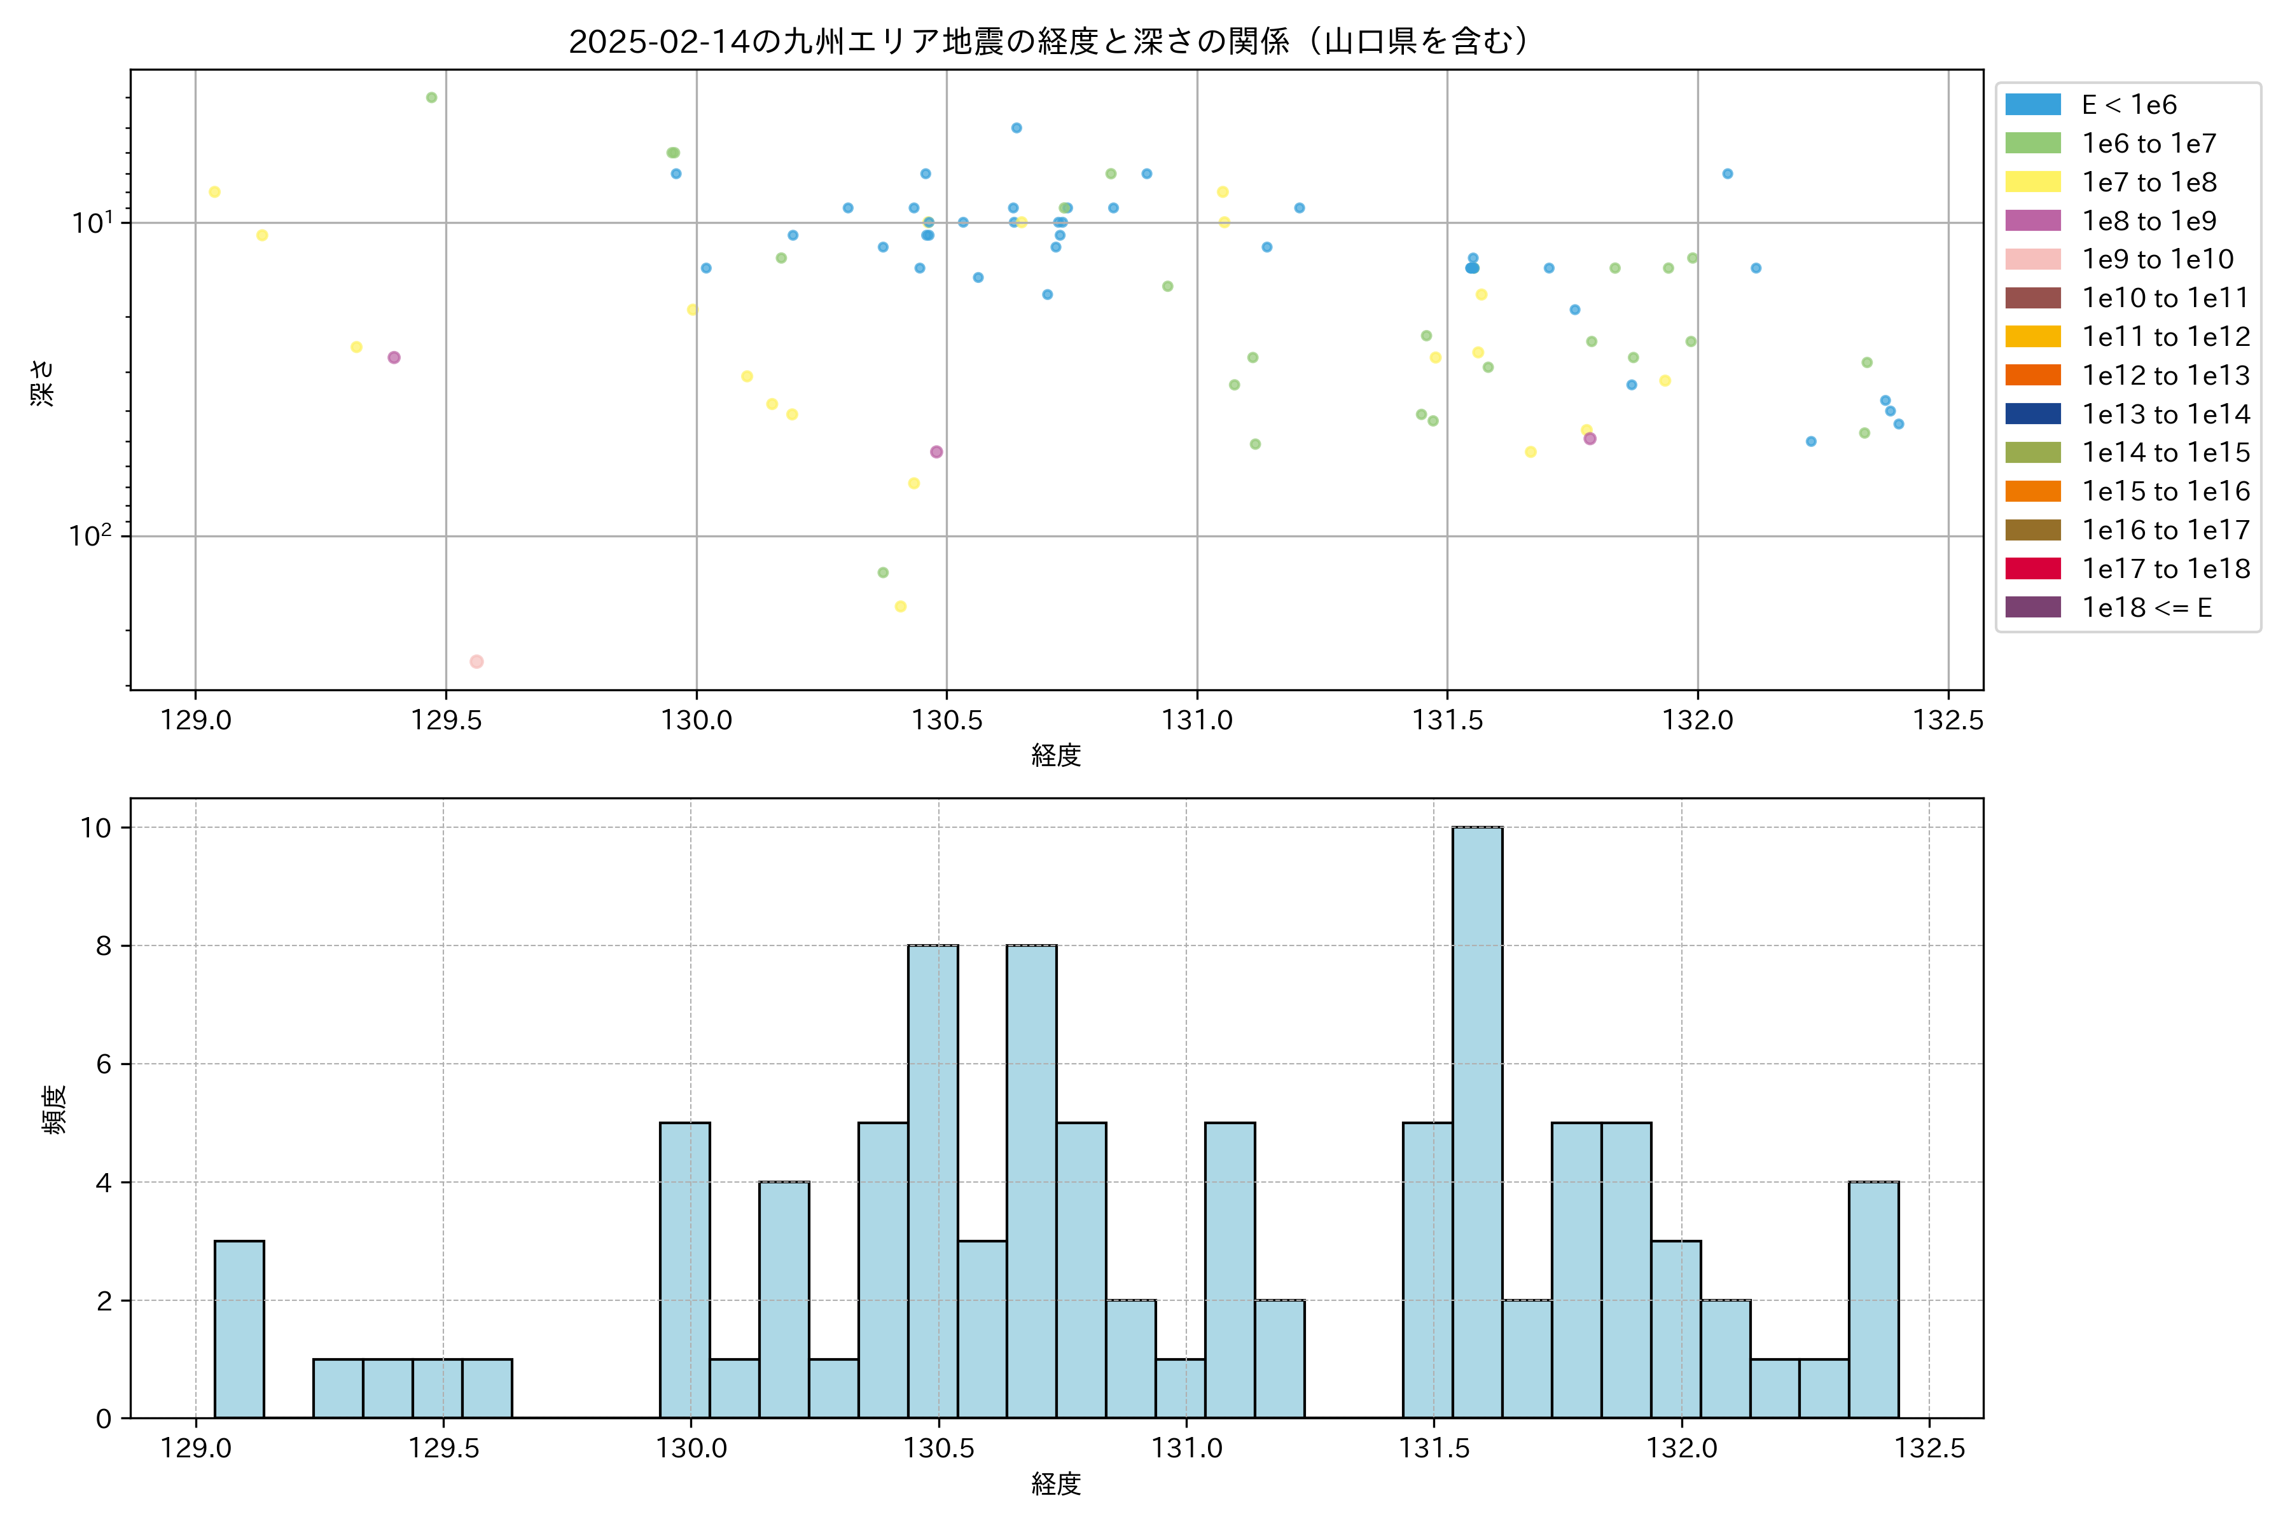Click the leftmost histogram bar near 129.0

tap(239, 1328)
